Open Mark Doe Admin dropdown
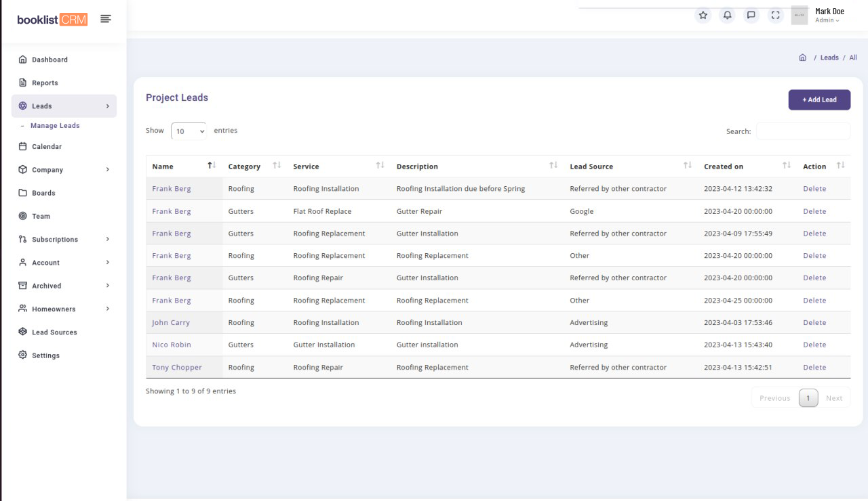 829,16
